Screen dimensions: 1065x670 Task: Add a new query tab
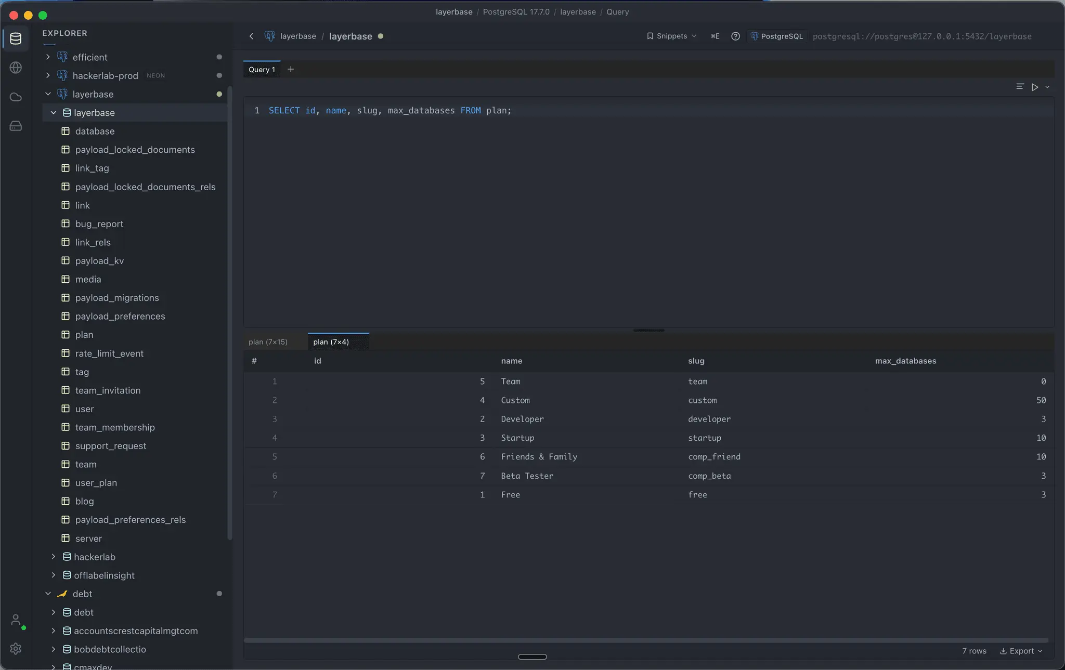291,69
